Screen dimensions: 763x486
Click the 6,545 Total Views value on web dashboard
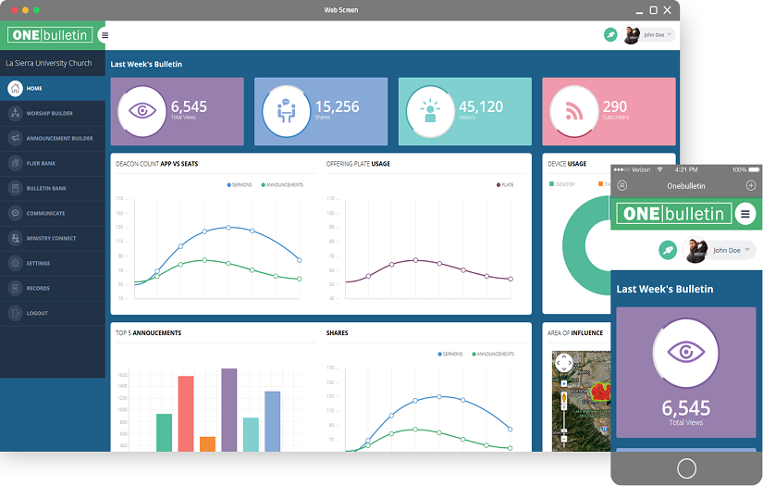coord(189,106)
